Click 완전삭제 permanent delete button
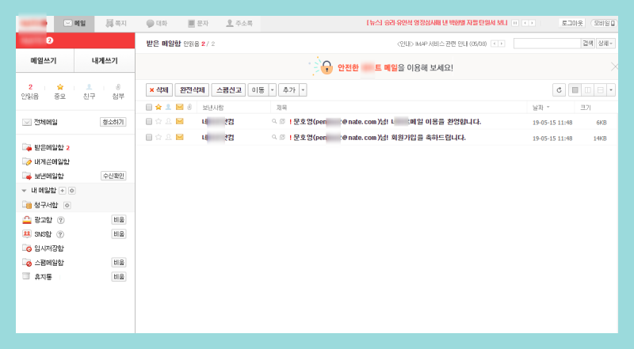The width and height of the screenshot is (634, 349). pyautogui.click(x=192, y=89)
